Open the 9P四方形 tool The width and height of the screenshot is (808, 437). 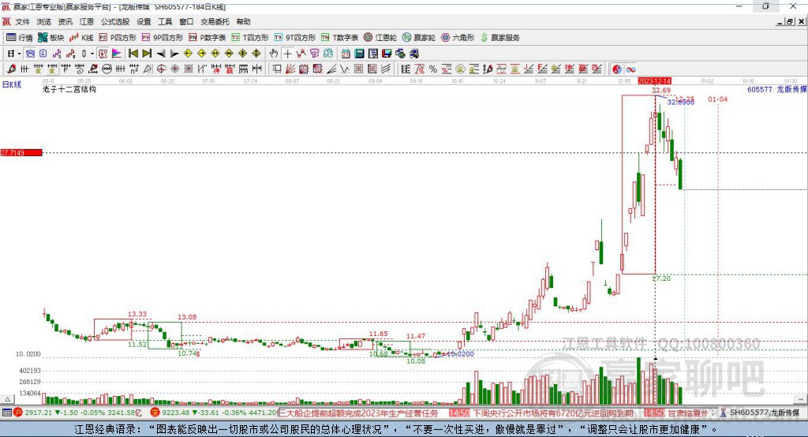pyautogui.click(x=163, y=38)
